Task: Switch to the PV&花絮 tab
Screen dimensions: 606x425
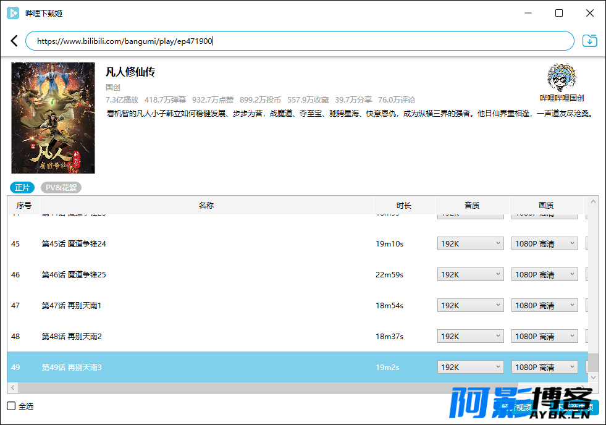Action: [x=61, y=187]
